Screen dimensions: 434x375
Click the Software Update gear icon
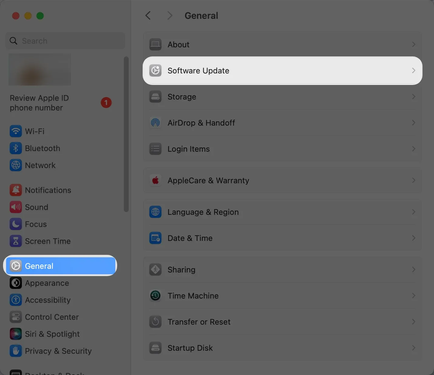click(155, 71)
